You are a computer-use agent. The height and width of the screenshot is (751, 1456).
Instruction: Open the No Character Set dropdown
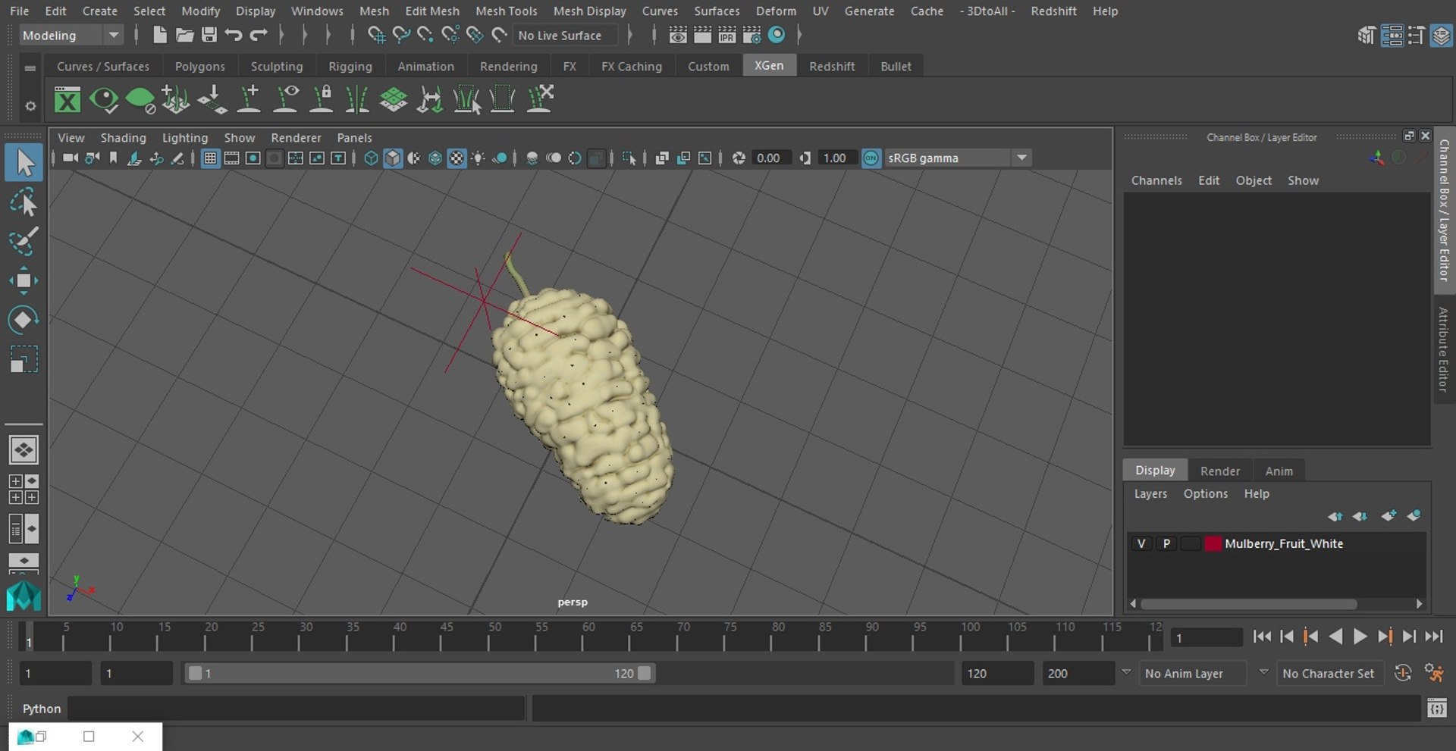tap(1329, 673)
